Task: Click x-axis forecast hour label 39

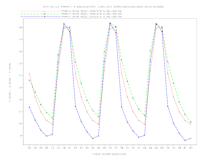Action: click(104, 148)
